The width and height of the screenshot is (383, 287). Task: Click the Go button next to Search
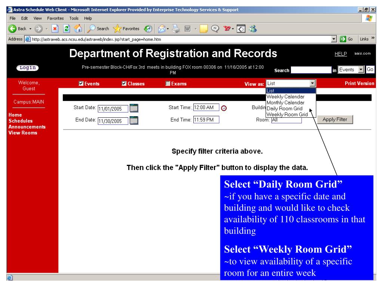370,70
